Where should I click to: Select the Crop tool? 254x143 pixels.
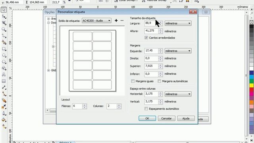pos(4,23)
